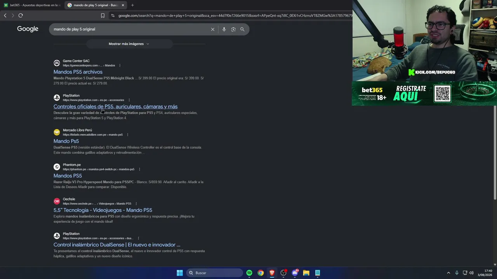497x279 pixels.
Task: Start Google voice search with microphone
Action: click(x=224, y=29)
